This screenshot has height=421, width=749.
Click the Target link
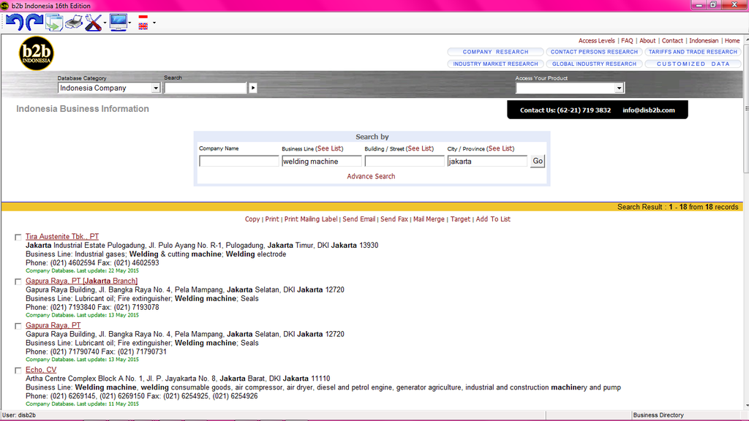(461, 219)
